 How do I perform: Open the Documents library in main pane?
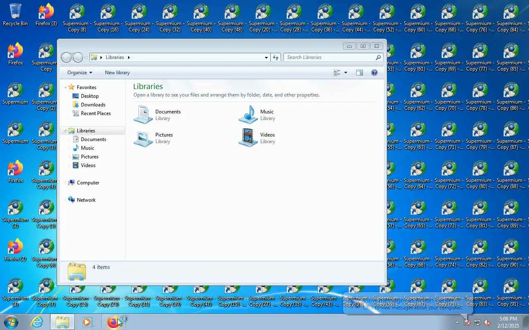[x=157, y=114]
